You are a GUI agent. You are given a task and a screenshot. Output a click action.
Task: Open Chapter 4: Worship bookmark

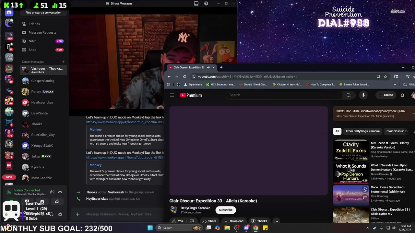[x=287, y=84]
